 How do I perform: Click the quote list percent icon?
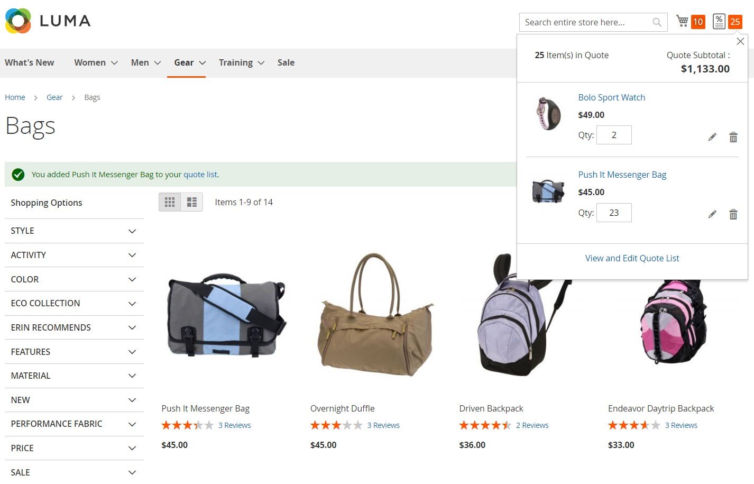tap(719, 21)
